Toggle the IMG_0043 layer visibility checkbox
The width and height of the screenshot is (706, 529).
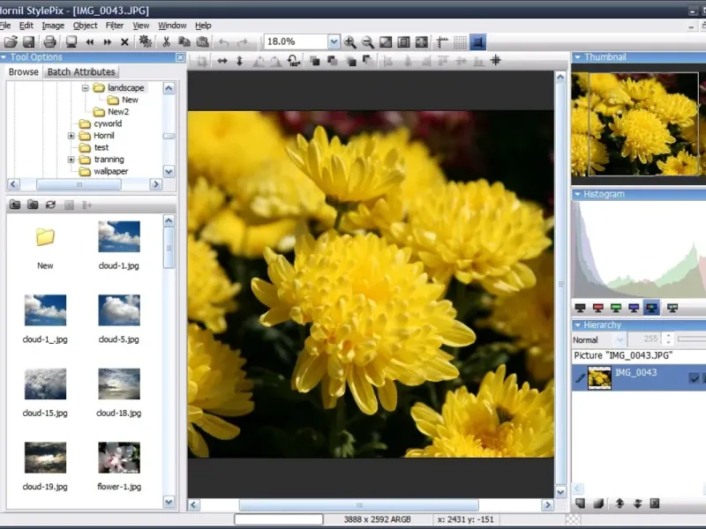tap(694, 378)
